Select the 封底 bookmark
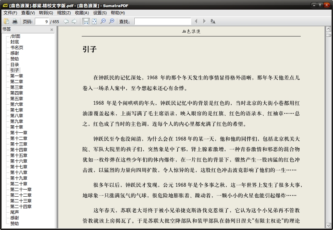Screen dimensions: 333x230 [15, 42]
